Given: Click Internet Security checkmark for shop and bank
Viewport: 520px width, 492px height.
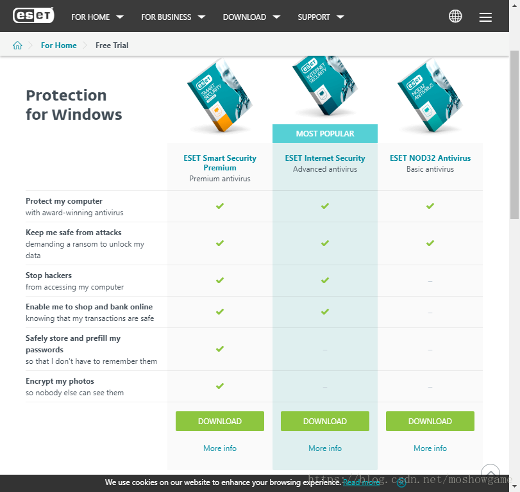Looking at the screenshot, I should 325,312.
